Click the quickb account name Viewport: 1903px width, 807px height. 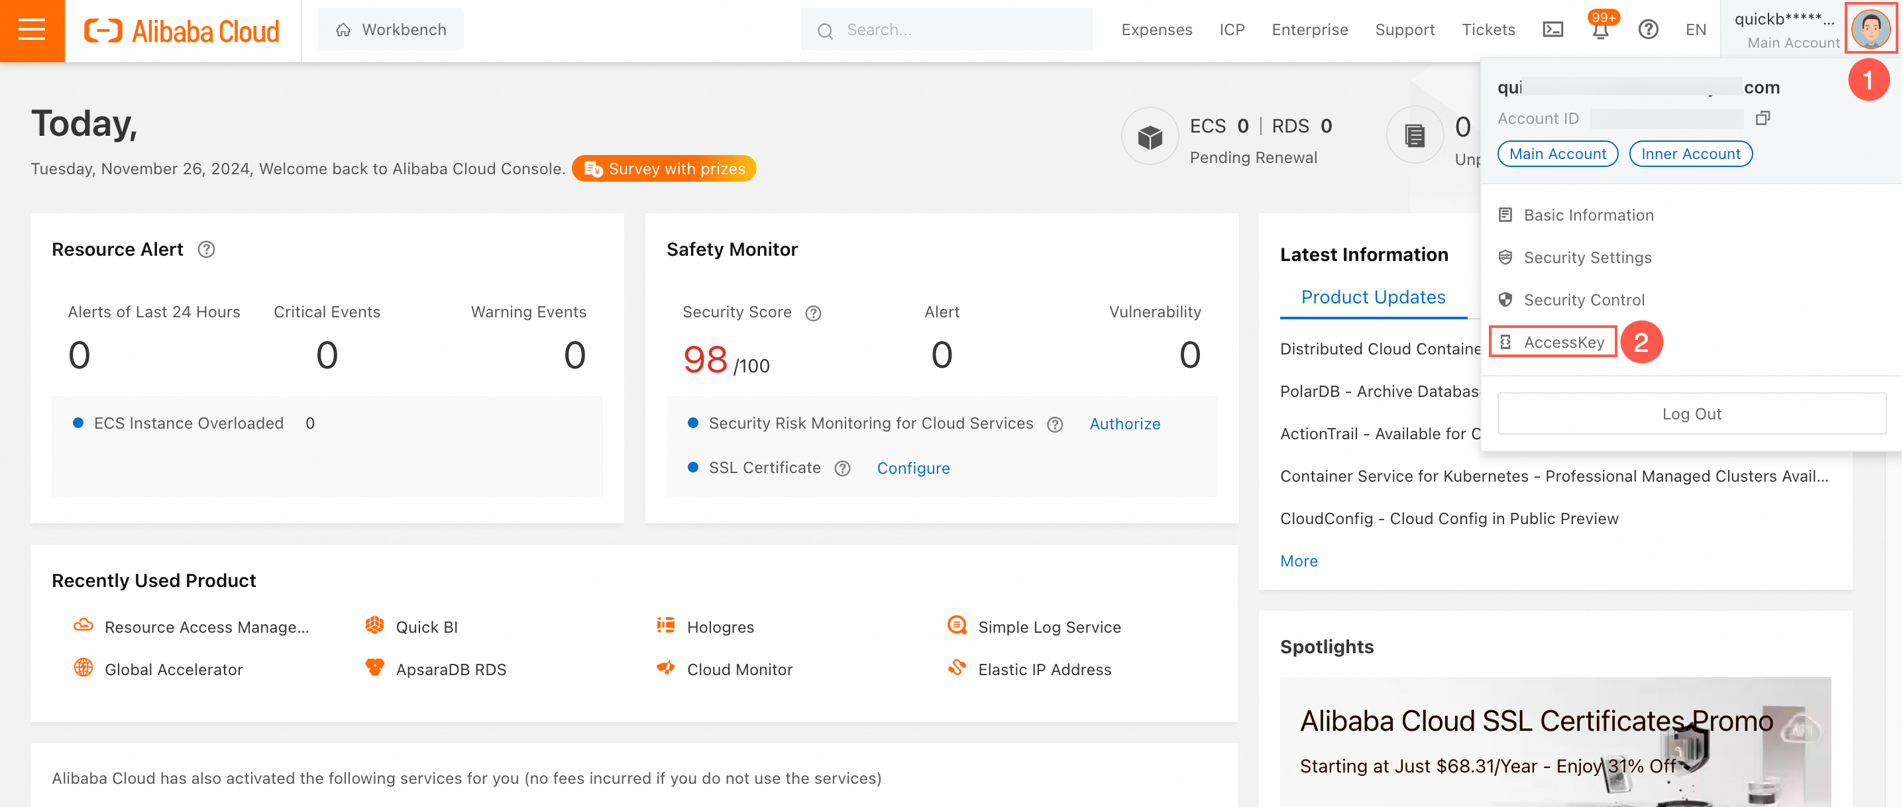pos(1783,19)
